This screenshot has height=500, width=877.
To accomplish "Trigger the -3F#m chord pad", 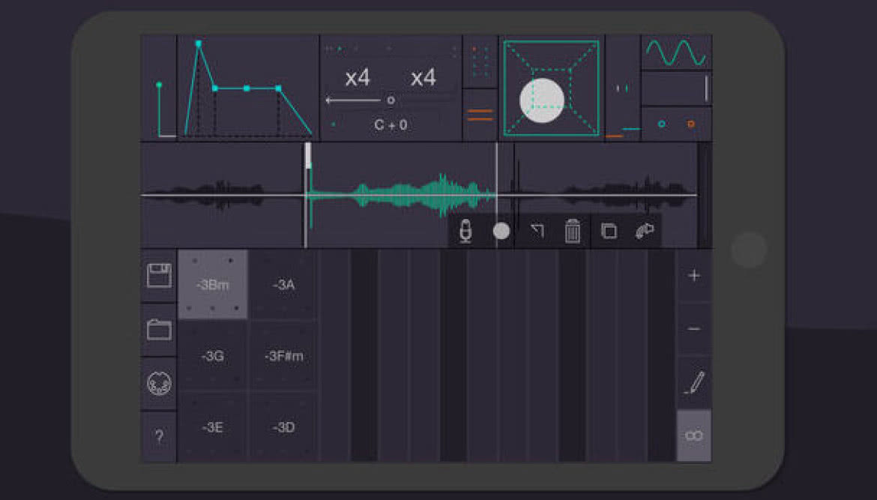I will [283, 356].
